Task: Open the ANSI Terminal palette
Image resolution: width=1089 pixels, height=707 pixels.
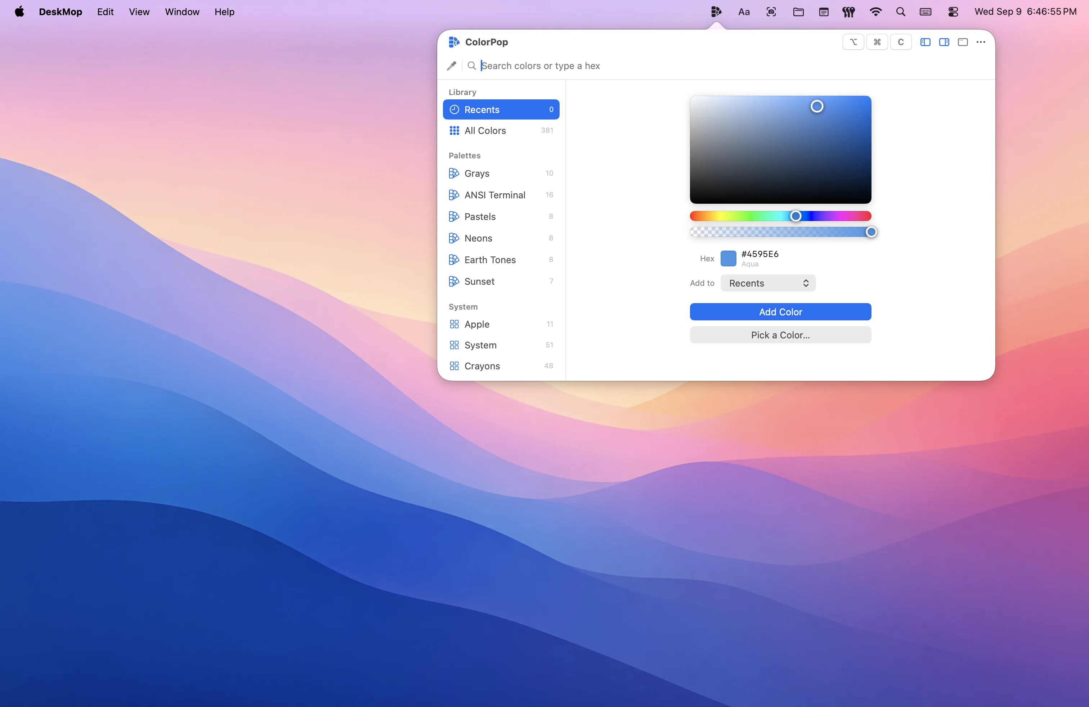Action: pyautogui.click(x=501, y=195)
